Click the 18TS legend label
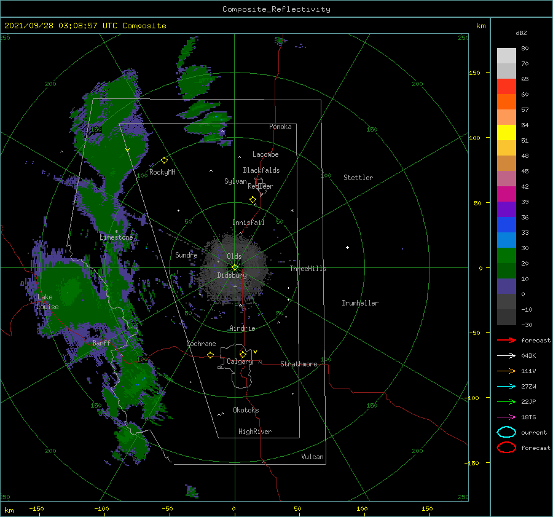 pos(528,417)
